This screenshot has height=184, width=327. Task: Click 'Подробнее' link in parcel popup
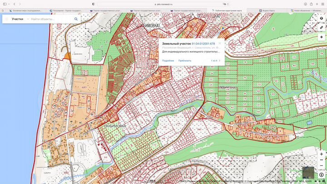tap(168, 60)
